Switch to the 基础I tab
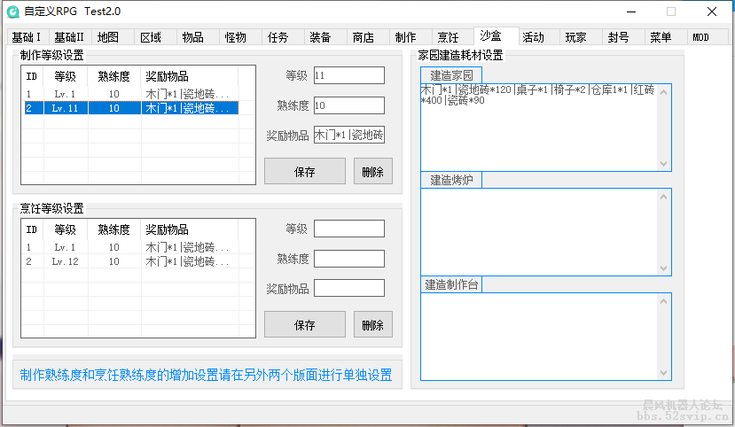This screenshot has width=735, height=427. [x=27, y=37]
